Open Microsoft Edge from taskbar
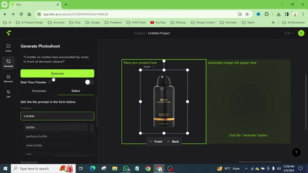The width and height of the screenshot is (308, 173). coord(92,169)
